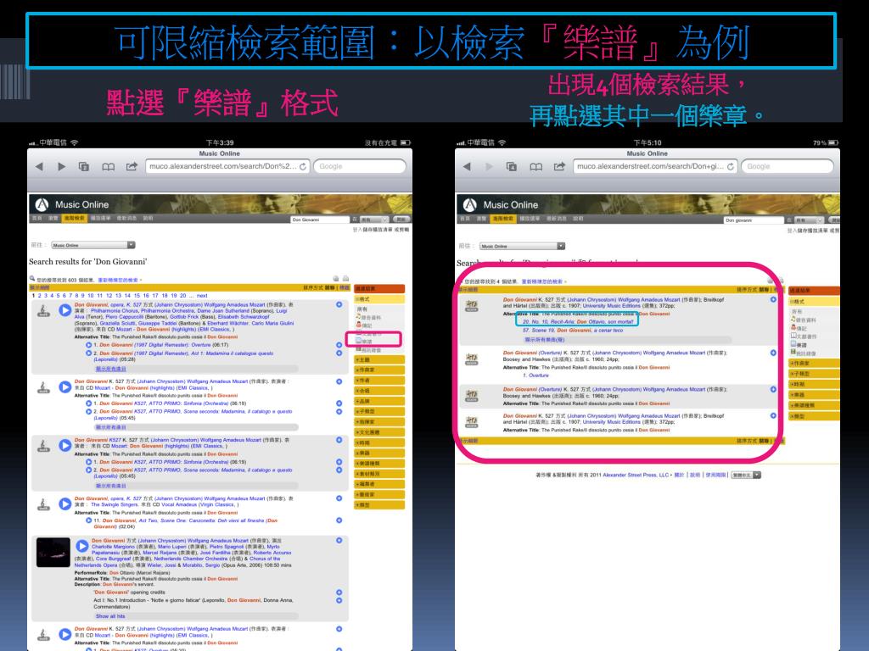The image size is (869, 651).
Task: Select last nav tab in right iPad site
Action: (578, 220)
